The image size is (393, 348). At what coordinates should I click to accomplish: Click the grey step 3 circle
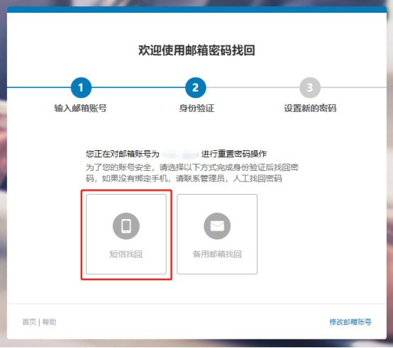pyautogui.click(x=310, y=88)
